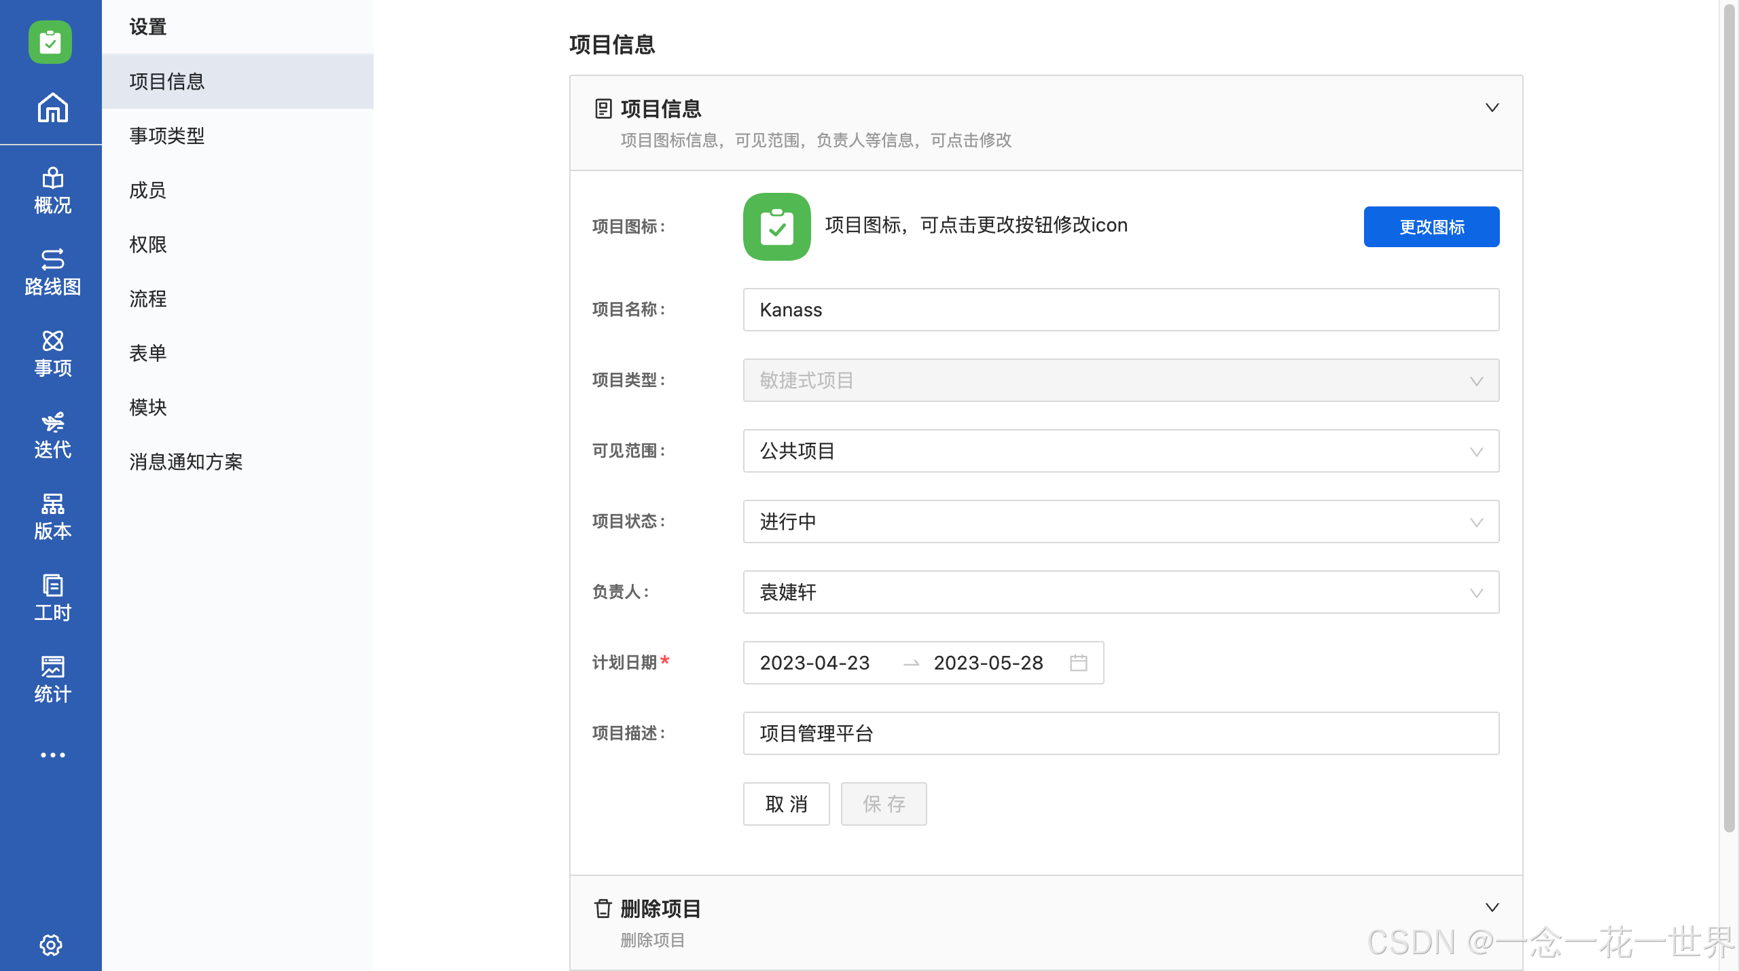This screenshot has width=1739, height=971.
Task: Open the Statistics (统计) sidebar icon
Action: 52,679
